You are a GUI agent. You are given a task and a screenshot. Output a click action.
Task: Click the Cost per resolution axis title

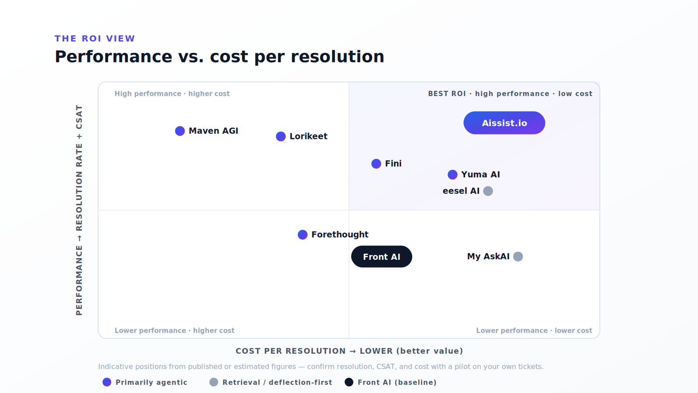(x=349, y=351)
